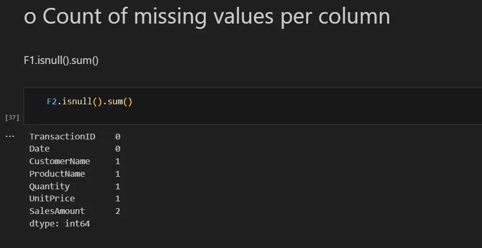
Task: Click the count 0 beside TransactionID
Action: click(118, 136)
